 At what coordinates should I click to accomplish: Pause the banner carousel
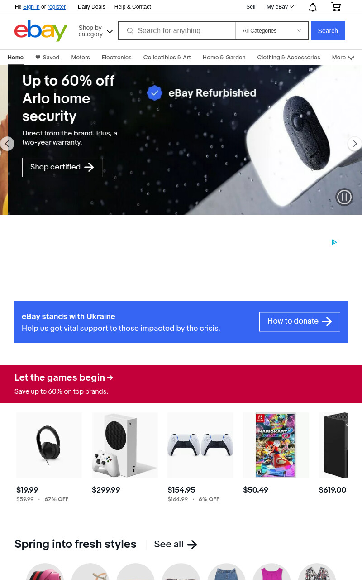(344, 197)
